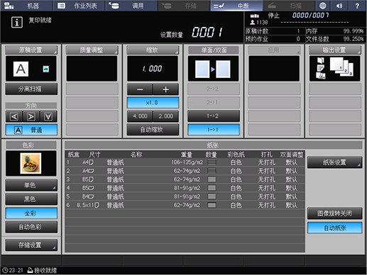Open the 单面/双面 simplex/duplex header
367x275 pixels.
point(214,50)
